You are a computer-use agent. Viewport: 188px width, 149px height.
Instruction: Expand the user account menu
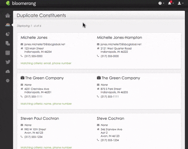pos(180,3)
